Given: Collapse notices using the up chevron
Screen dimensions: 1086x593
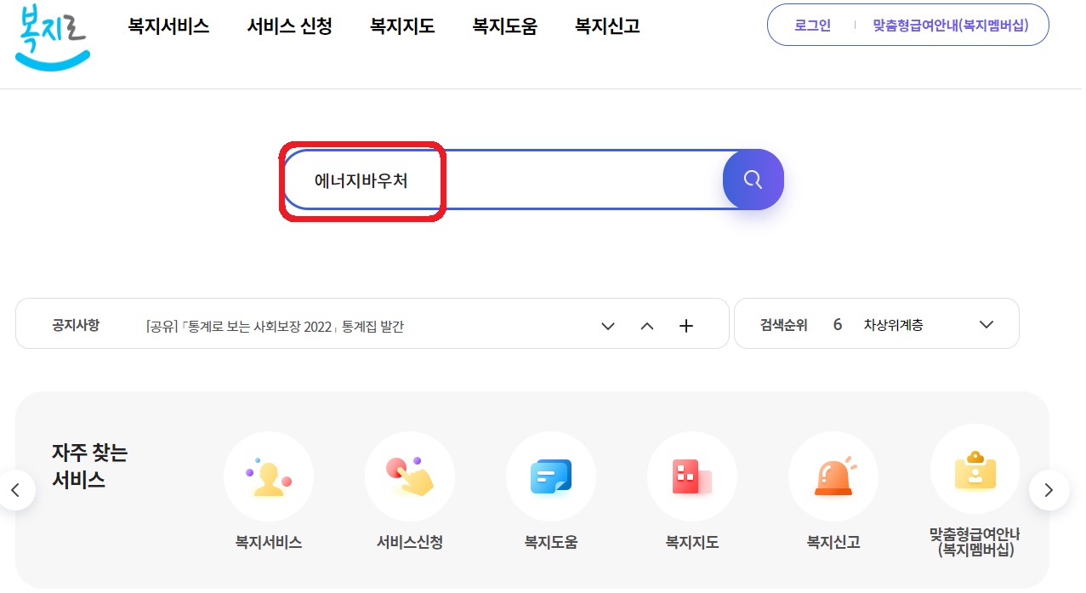Looking at the screenshot, I should 646,325.
